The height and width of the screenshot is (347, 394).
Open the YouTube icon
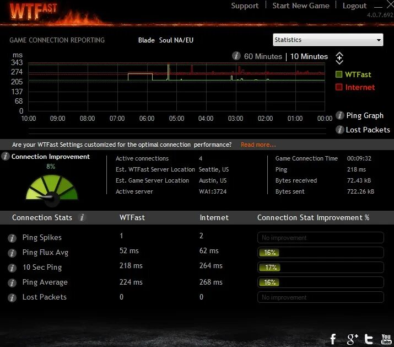pyautogui.click(x=386, y=339)
